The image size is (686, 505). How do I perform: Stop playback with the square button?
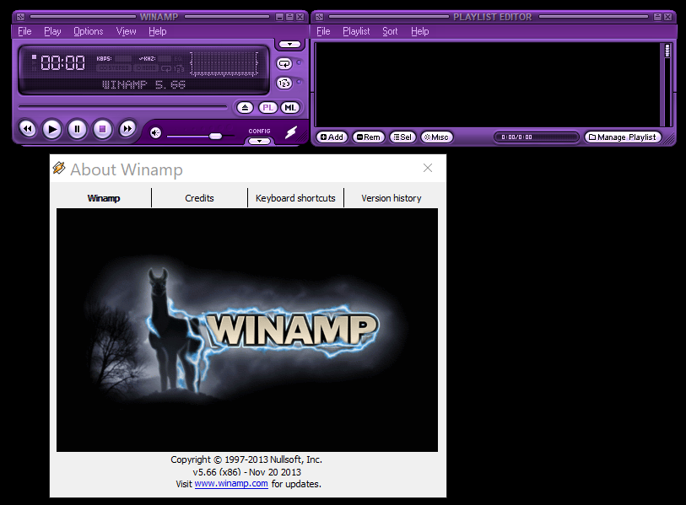click(102, 130)
